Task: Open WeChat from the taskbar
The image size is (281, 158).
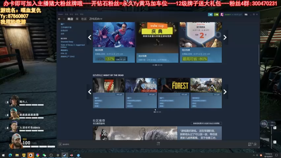Action: 44,155
